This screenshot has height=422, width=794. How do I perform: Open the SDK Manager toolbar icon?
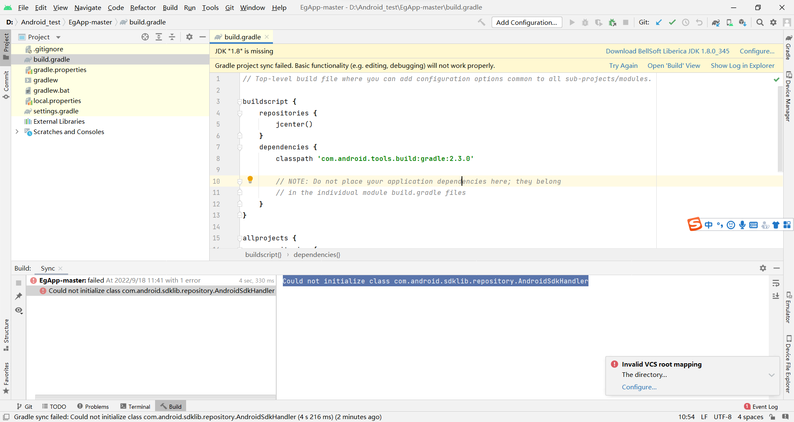click(743, 22)
